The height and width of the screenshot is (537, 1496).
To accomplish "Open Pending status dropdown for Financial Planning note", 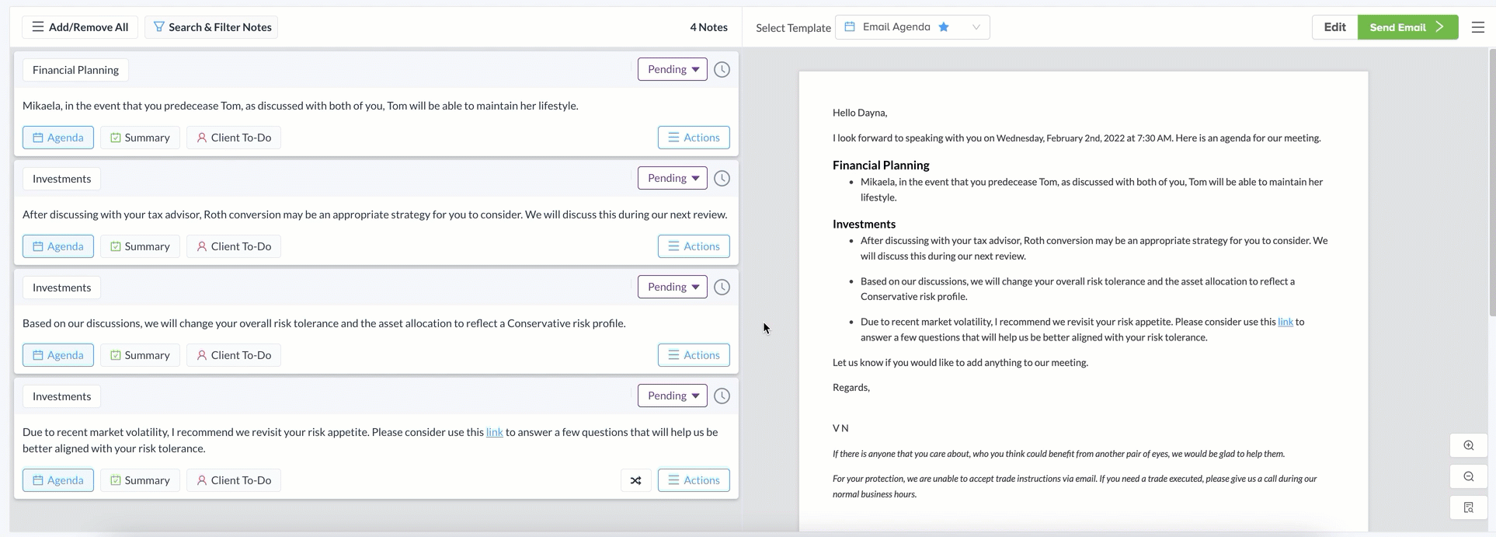I will click(673, 69).
